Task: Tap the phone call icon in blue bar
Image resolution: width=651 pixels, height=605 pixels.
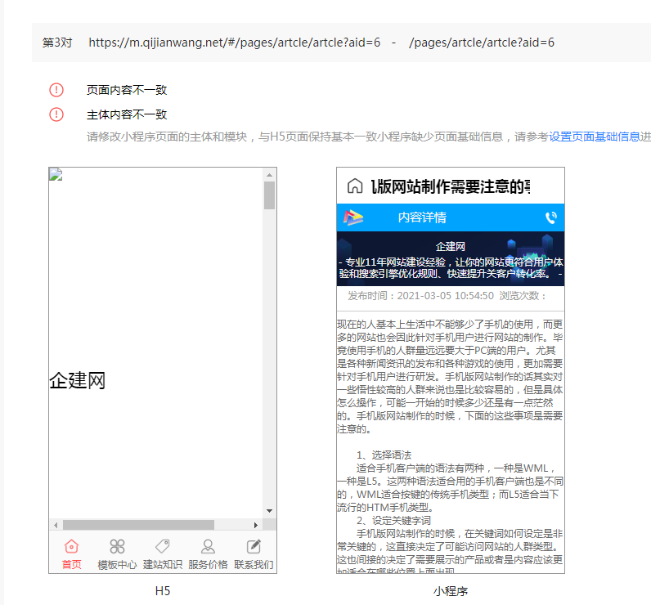Action: (551, 217)
